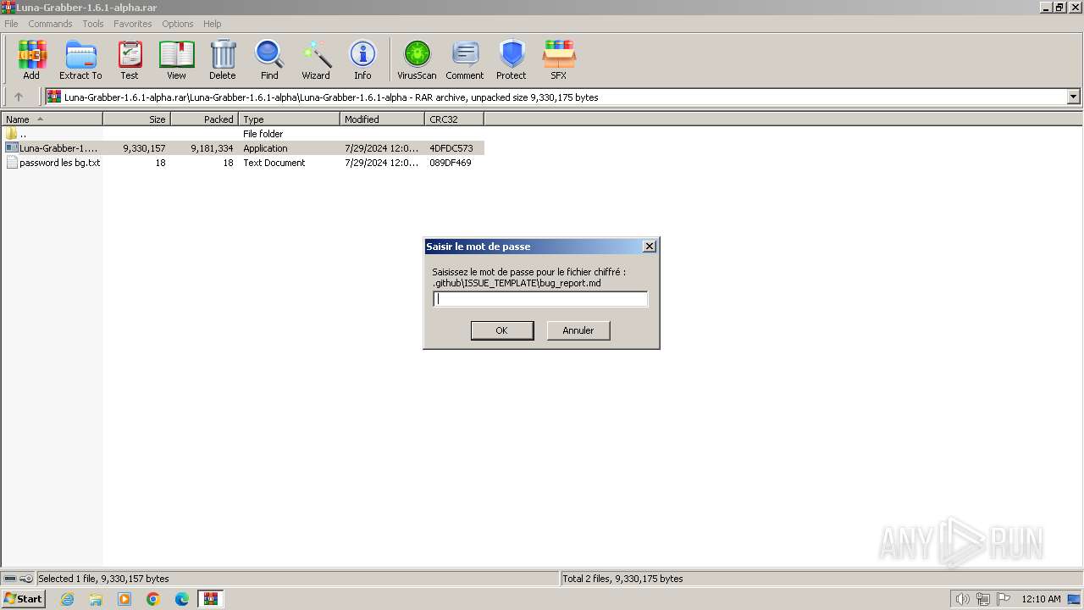Open media player taskbar icon
Screen dimensions: 1084x610
click(x=124, y=599)
